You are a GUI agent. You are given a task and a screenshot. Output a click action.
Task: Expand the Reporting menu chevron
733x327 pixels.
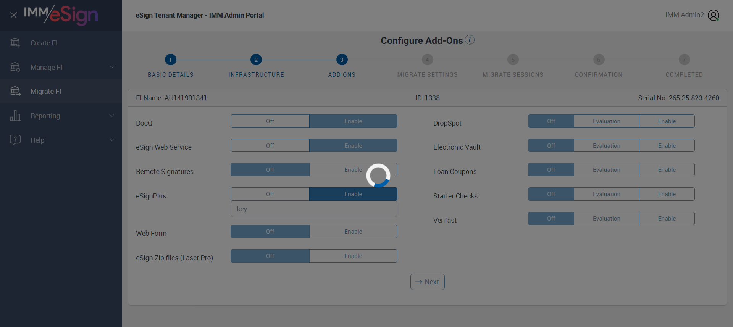(x=111, y=116)
